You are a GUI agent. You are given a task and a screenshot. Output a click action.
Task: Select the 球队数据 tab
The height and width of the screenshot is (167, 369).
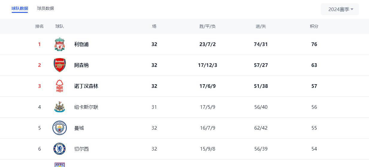[20, 8]
